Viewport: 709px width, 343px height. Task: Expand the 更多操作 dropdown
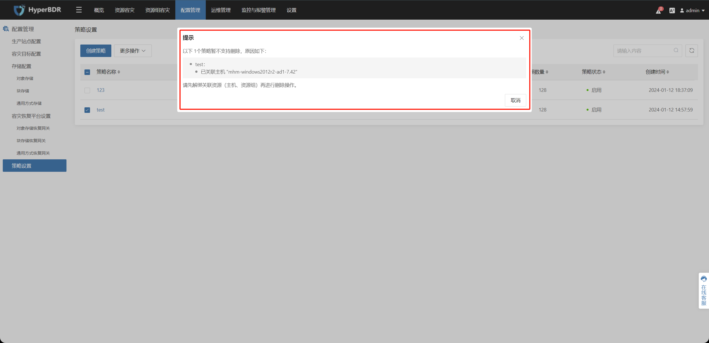pyautogui.click(x=133, y=51)
